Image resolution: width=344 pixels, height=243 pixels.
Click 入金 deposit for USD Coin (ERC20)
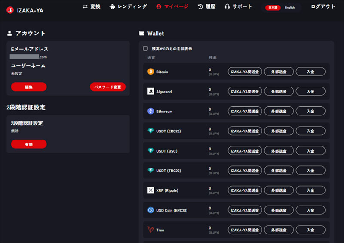310,210
